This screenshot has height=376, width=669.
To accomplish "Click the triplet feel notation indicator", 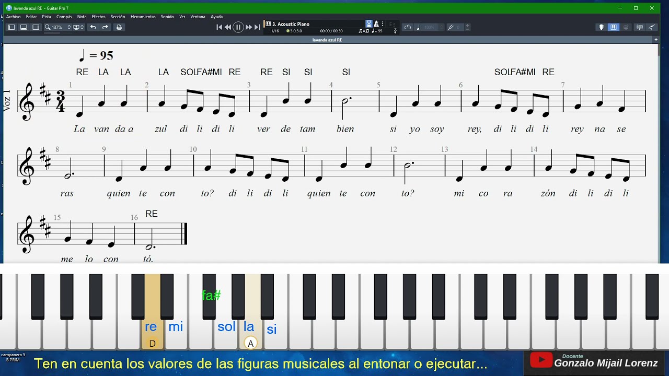I will tap(364, 31).
